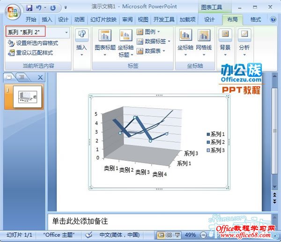Switch to the 插入 ribbon tab
Image resolution: width=281 pixels, height=242 pixels.
pyautogui.click(x=47, y=19)
